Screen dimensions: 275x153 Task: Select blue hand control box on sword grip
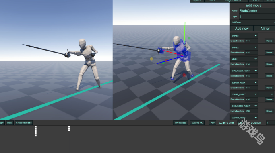pyautogui.click(x=161, y=51)
